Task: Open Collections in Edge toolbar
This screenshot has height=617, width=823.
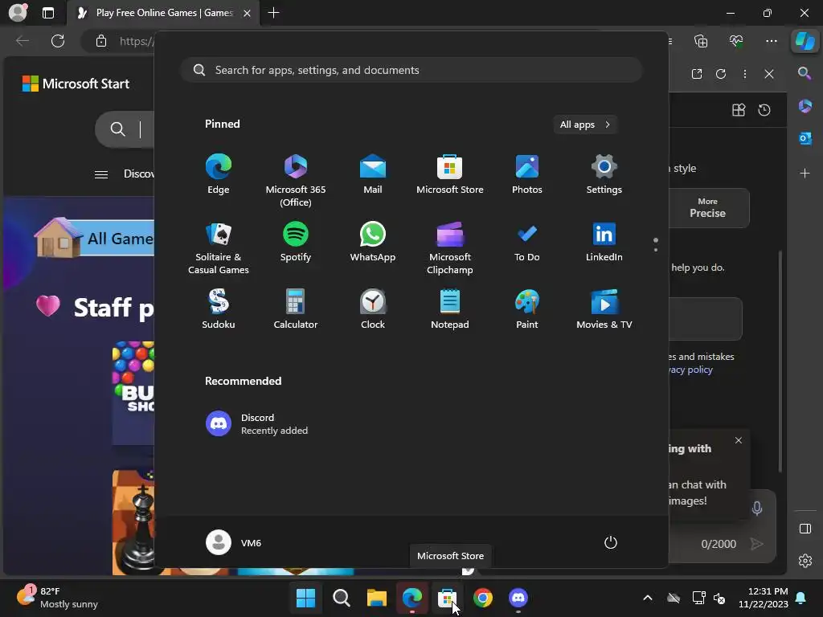Action: point(701,41)
